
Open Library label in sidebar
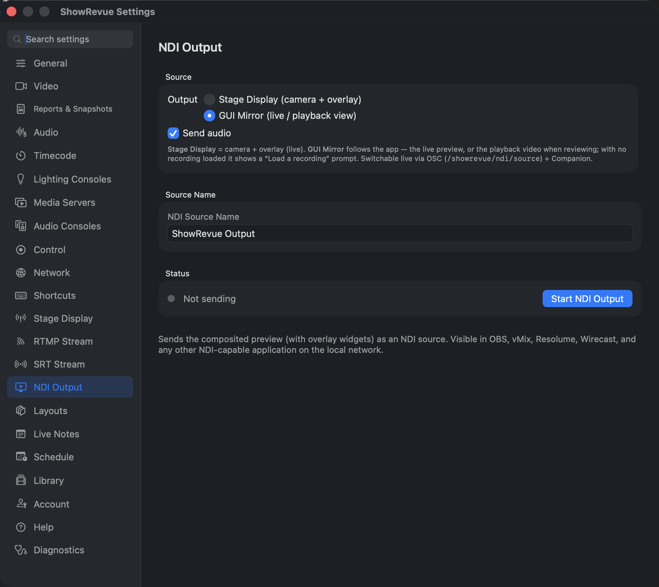49,481
